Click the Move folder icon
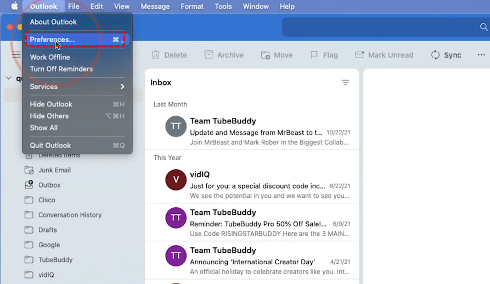Viewport: 490px width, 284px height. [266, 55]
